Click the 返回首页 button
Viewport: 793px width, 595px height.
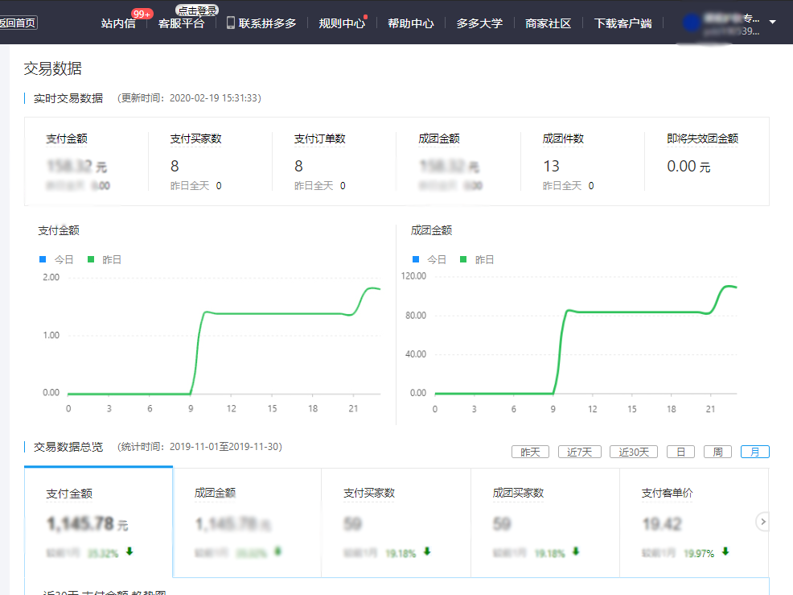(x=18, y=23)
